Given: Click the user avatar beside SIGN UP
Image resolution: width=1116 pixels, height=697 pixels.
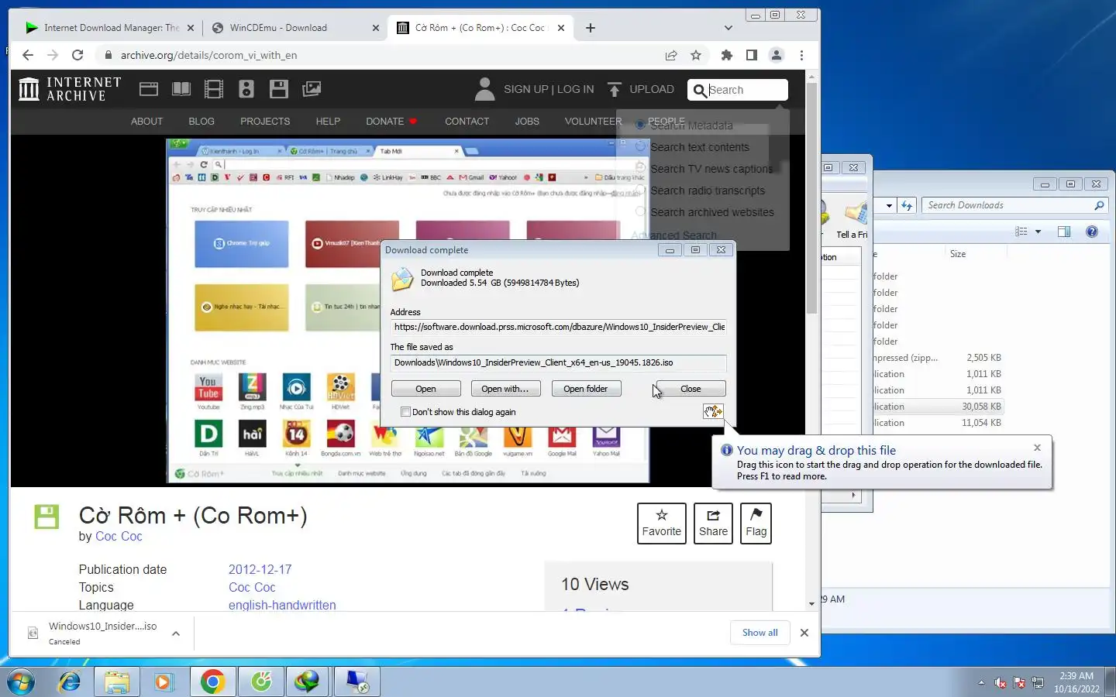Looking at the screenshot, I should pos(484,89).
